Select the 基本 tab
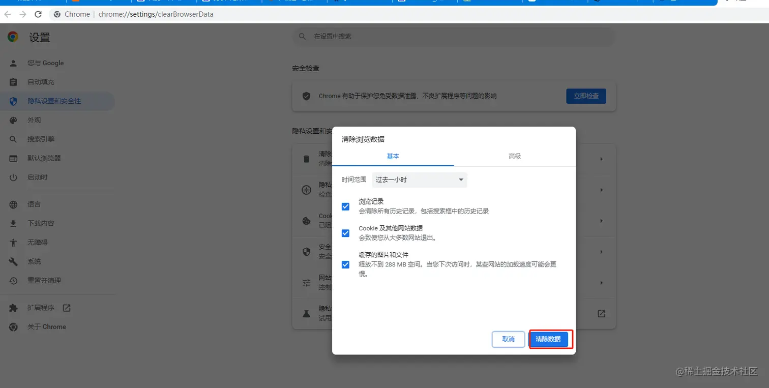This screenshot has width=769, height=388. pyautogui.click(x=392, y=157)
